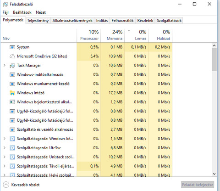Viewport: 220px width, 191px height.
Task: Click the Windows Intéző folder icon
Action: pos(12,93)
